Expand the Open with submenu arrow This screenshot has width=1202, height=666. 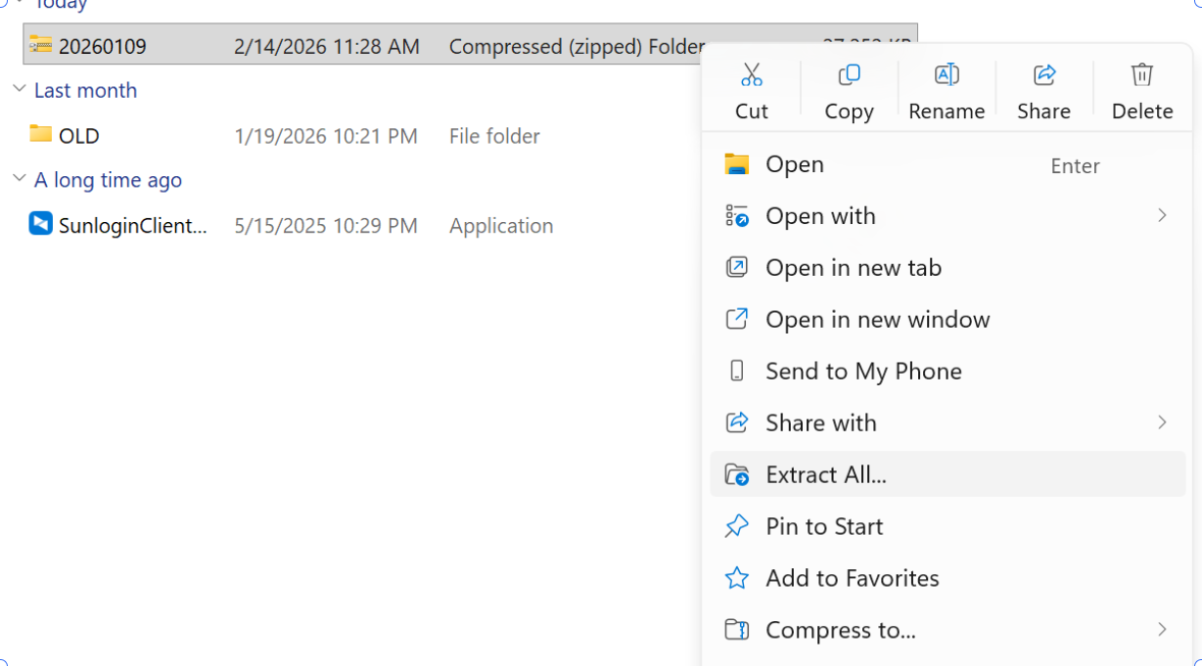click(1162, 216)
